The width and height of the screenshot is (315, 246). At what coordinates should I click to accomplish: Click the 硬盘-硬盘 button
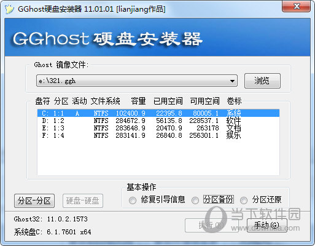coord(83,200)
